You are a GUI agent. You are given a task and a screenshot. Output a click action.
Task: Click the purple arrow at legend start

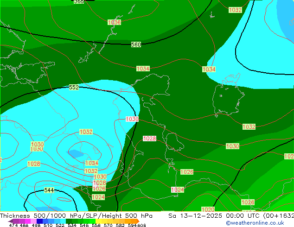pyautogui.click(x=11, y=221)
